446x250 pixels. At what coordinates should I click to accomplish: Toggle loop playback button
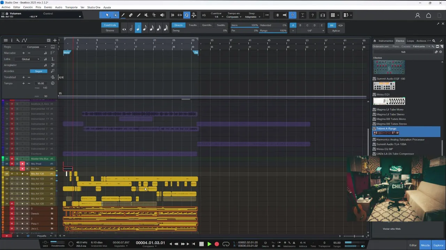click(x=226, y=244)
